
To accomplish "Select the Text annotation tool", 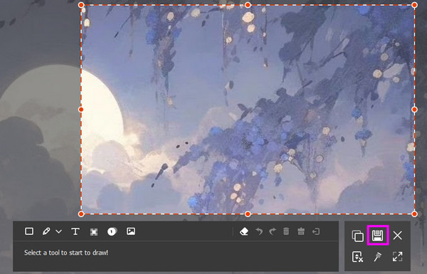I will 75,231.
